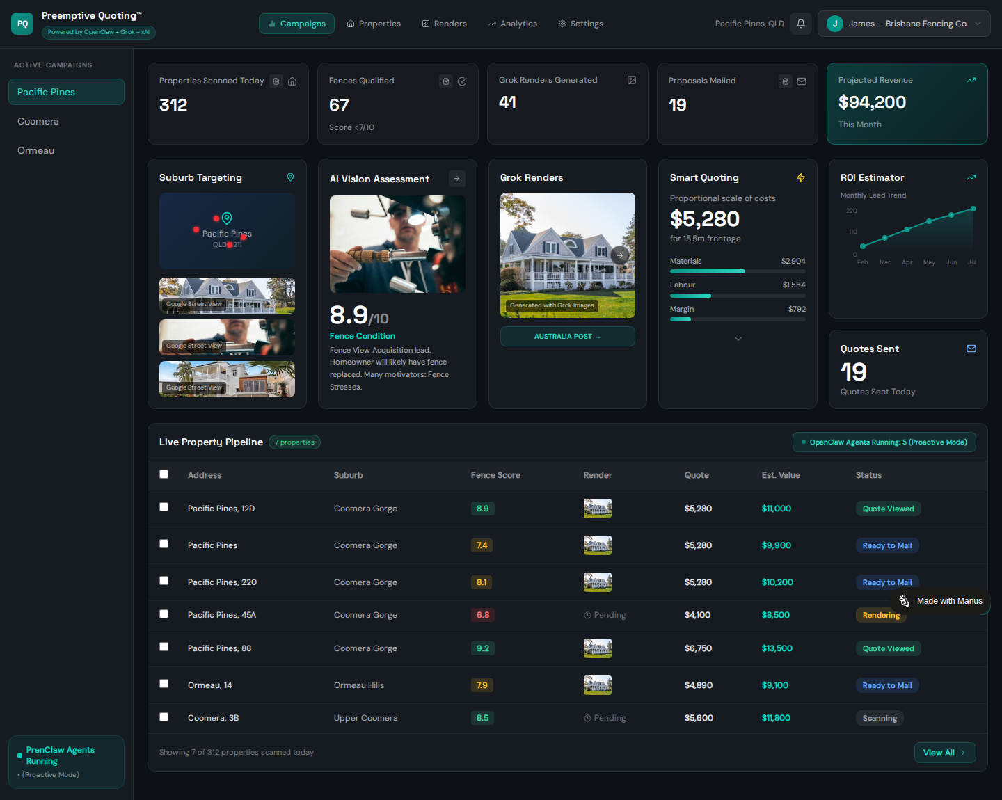Open the James — Brisbane Fencing Co. dropdown

904,24
